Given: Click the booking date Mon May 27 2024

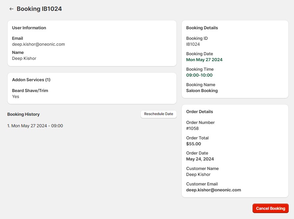Looking at the screenshot, I should pos(204,60).
